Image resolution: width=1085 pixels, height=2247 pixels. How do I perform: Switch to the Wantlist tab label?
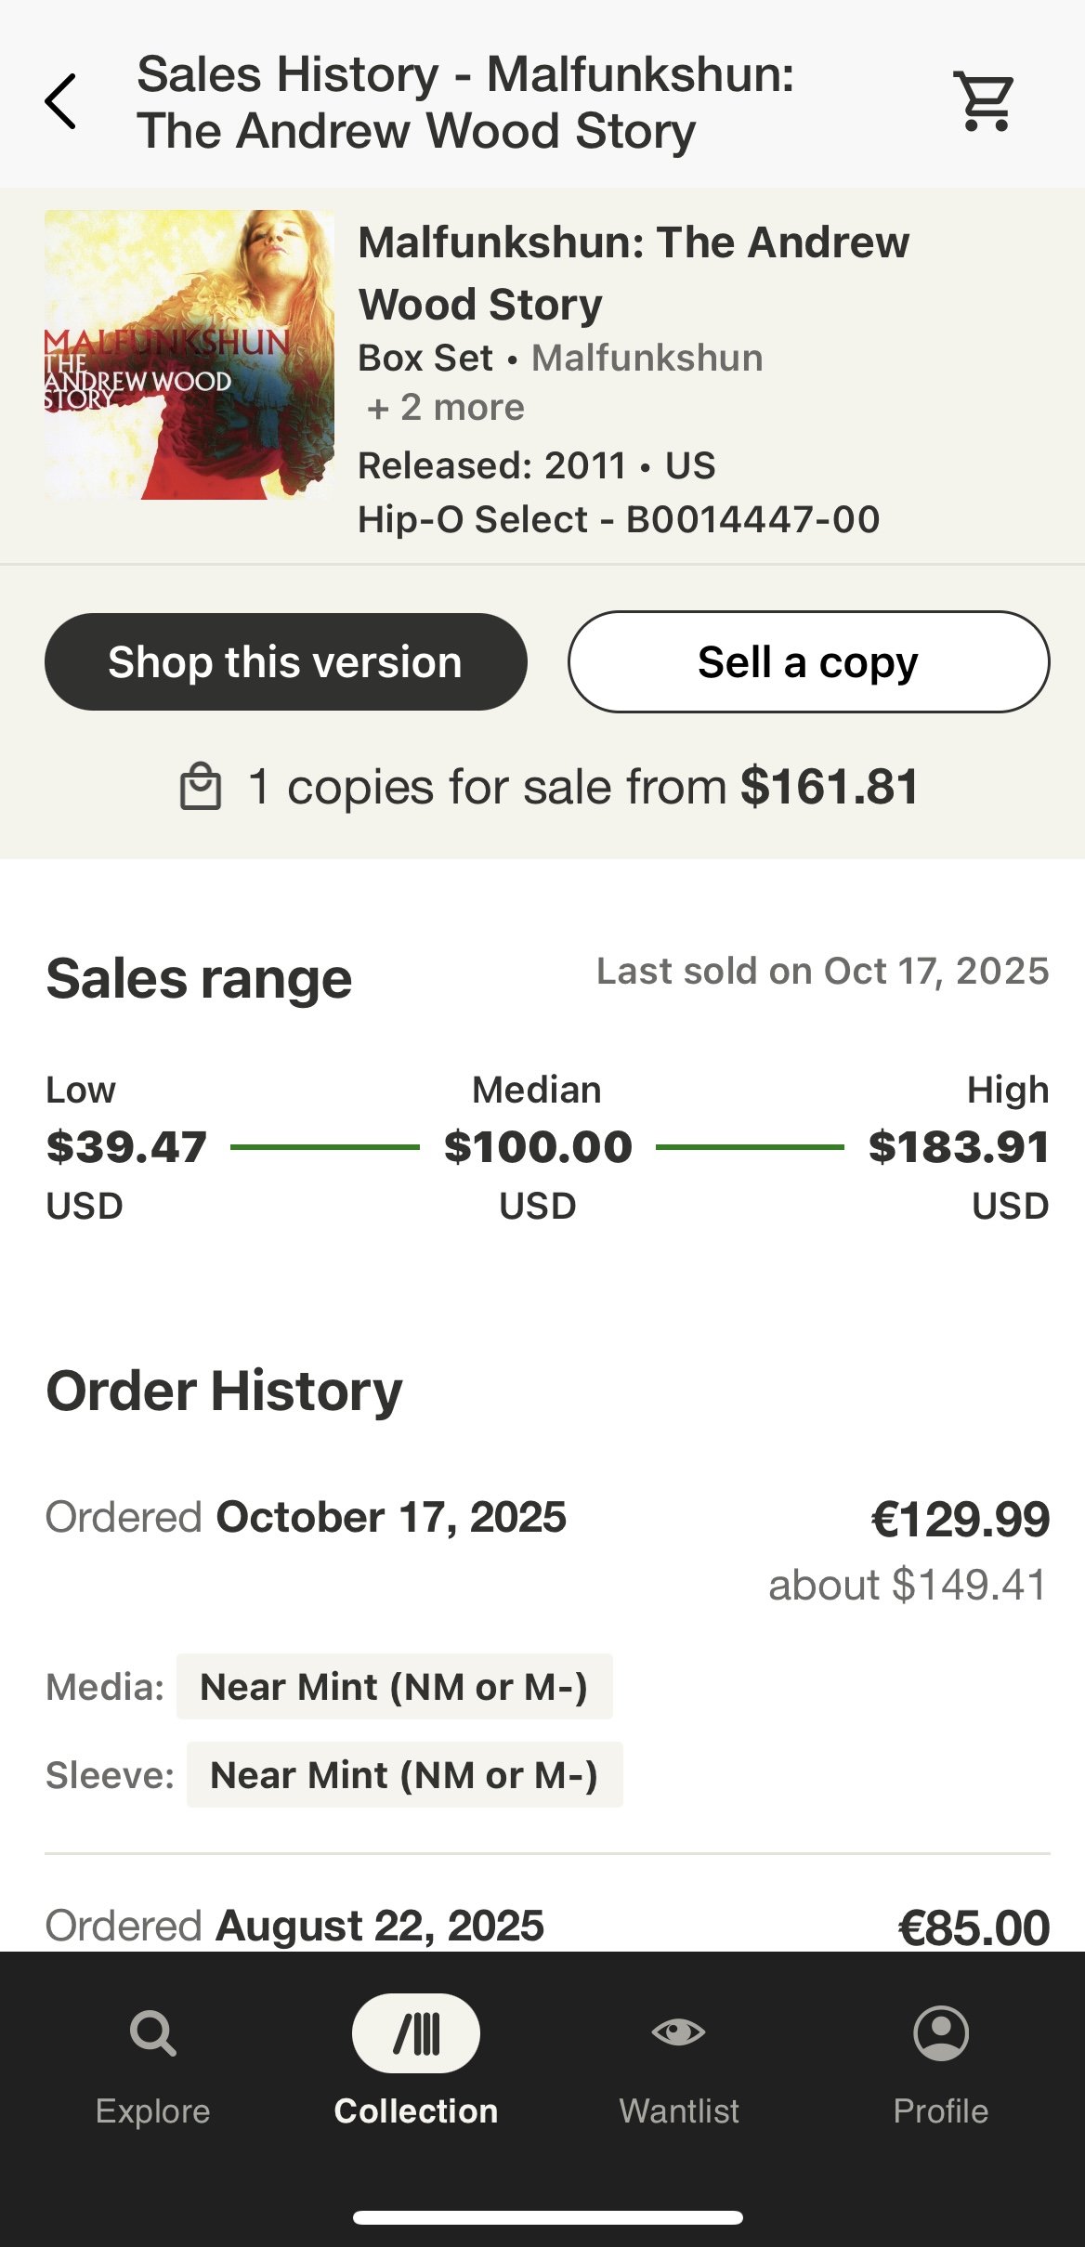(679, 2111)
